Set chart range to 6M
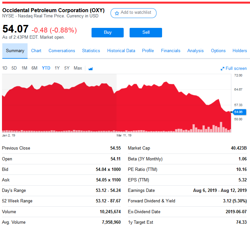The width and height of the screenshot is (250, 226). click(x=34, y=68)
